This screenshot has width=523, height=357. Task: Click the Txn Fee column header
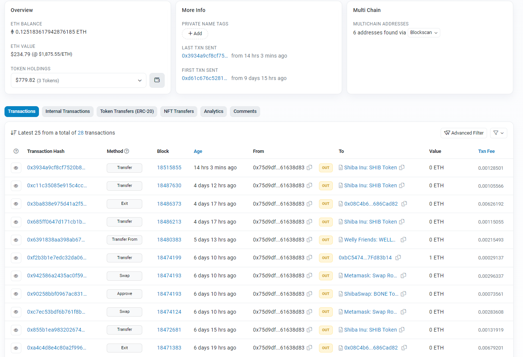point(486,151)
